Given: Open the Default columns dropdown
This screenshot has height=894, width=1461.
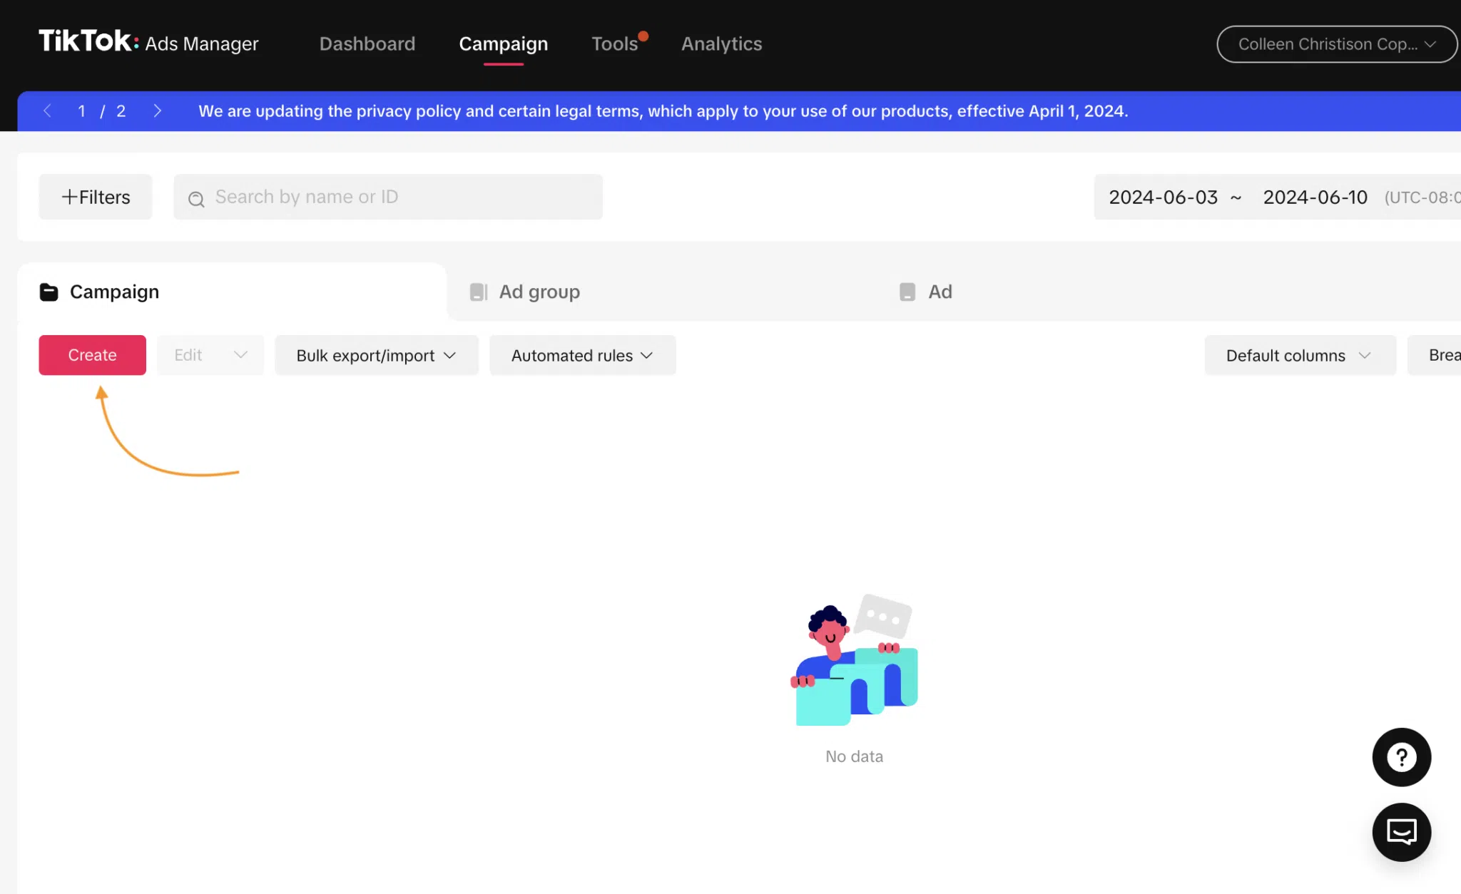Looking at the screenshot, I should click(1300, 355).
